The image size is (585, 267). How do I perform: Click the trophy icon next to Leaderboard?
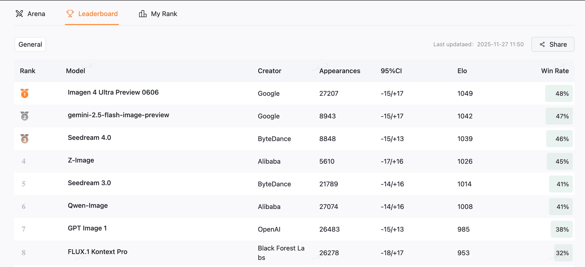(70, 13)
